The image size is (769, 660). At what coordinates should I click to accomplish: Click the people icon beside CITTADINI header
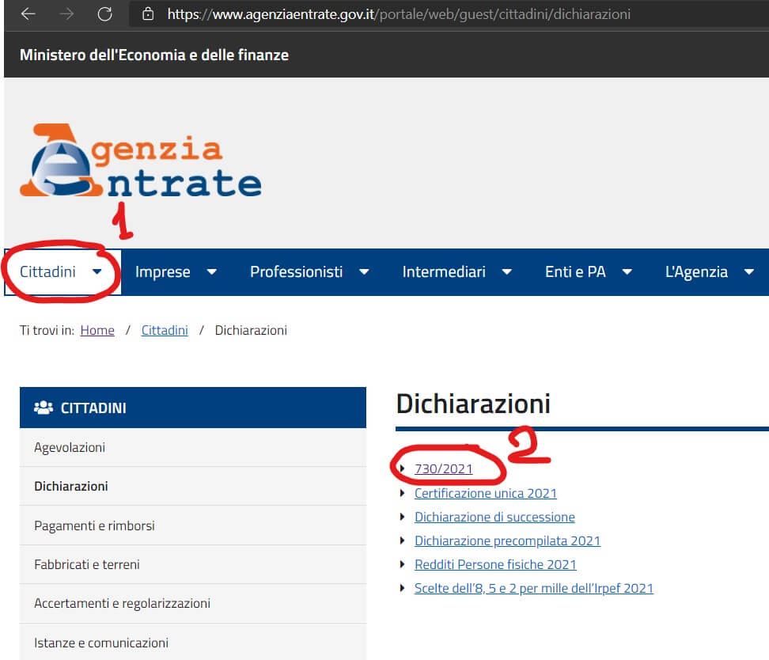[x=44, y=408]
